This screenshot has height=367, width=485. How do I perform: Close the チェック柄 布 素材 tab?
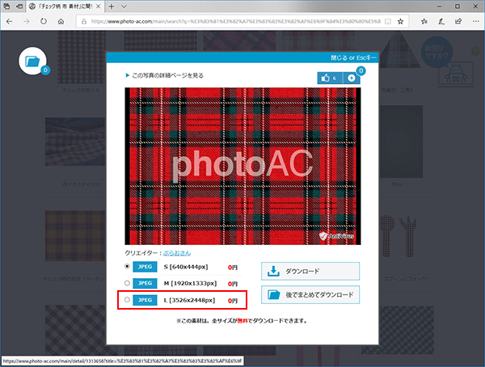99,6
